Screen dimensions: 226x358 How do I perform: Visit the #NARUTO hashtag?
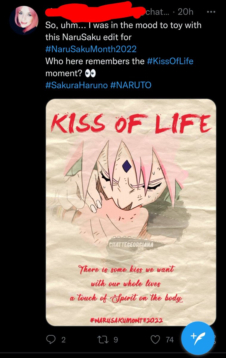point(131,85)
